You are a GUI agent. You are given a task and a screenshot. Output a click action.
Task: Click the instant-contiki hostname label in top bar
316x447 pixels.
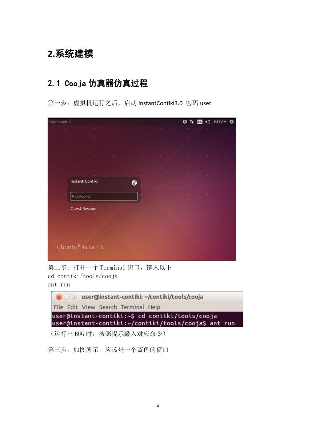tap(60, 122)
